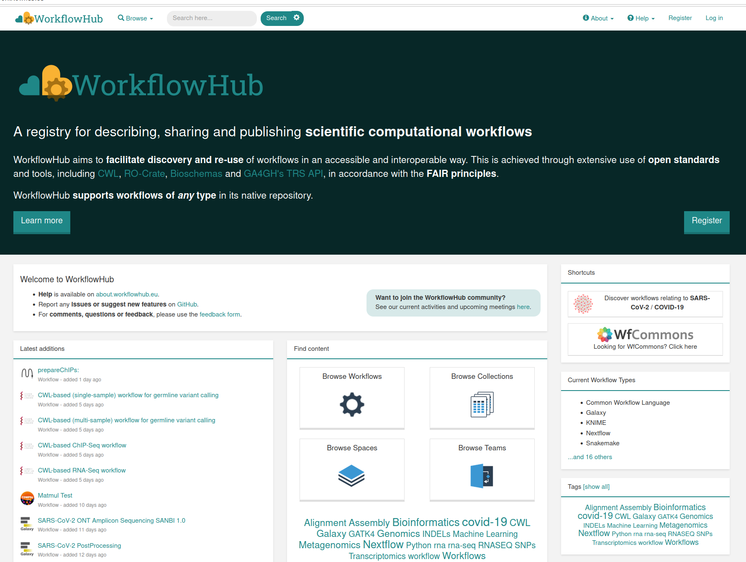Click the Learn more button

click(x=42, y=222)
